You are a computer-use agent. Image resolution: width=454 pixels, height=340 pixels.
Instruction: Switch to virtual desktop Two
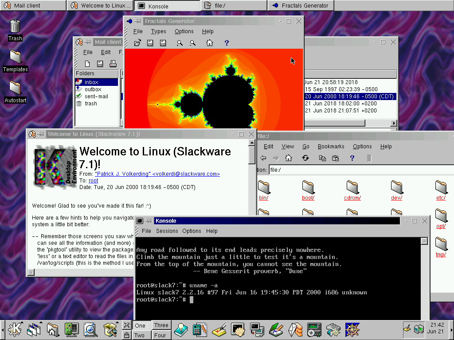pyautogui.click(x=140, y=335)
